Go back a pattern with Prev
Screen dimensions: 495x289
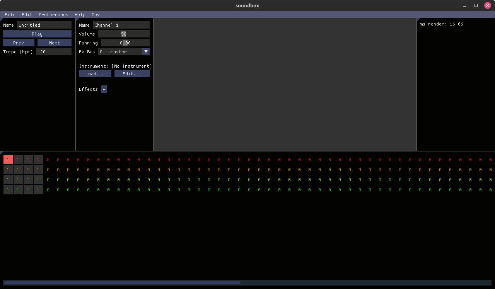pos(19,42)
